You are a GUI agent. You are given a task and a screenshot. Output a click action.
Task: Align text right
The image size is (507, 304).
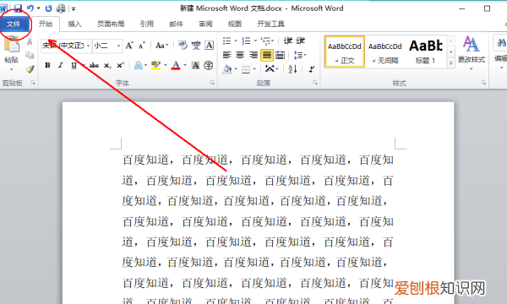pyautogui.click(x=253, y=55)
